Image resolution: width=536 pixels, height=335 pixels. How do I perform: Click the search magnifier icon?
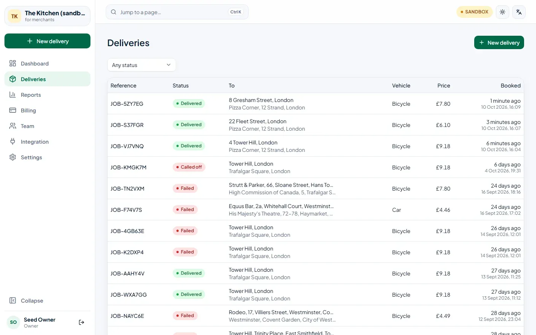pos(114,12)
